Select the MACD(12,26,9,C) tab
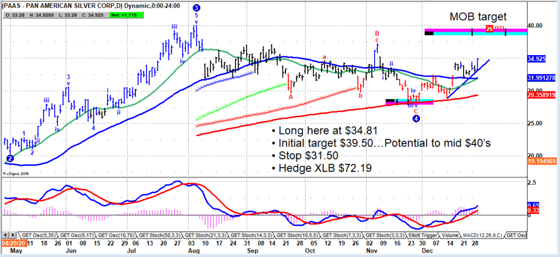560x257 pixels. point(481,235)
